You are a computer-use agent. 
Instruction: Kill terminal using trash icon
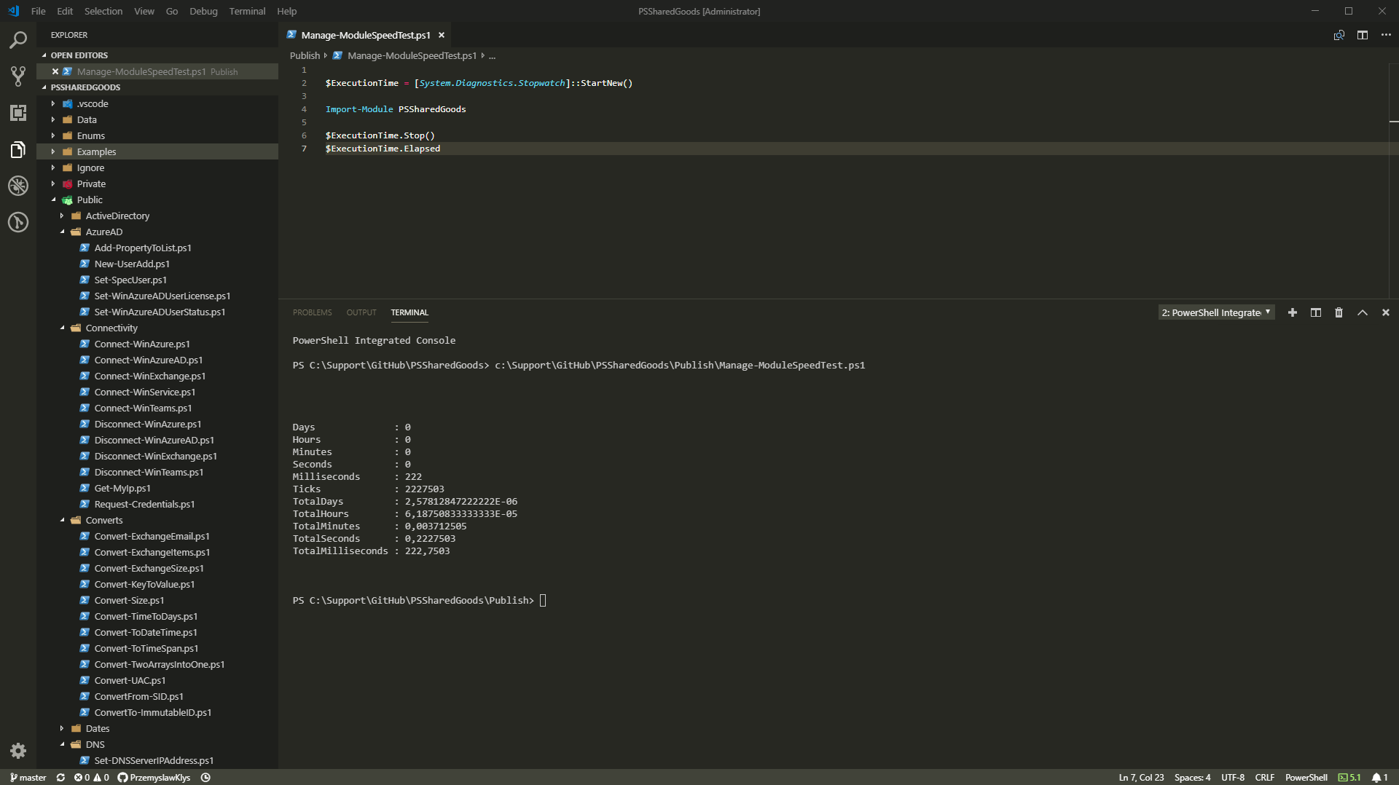1339,312
